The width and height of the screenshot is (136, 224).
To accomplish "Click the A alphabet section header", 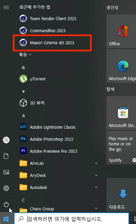I will pyautogui.click(x=23, y=116).
